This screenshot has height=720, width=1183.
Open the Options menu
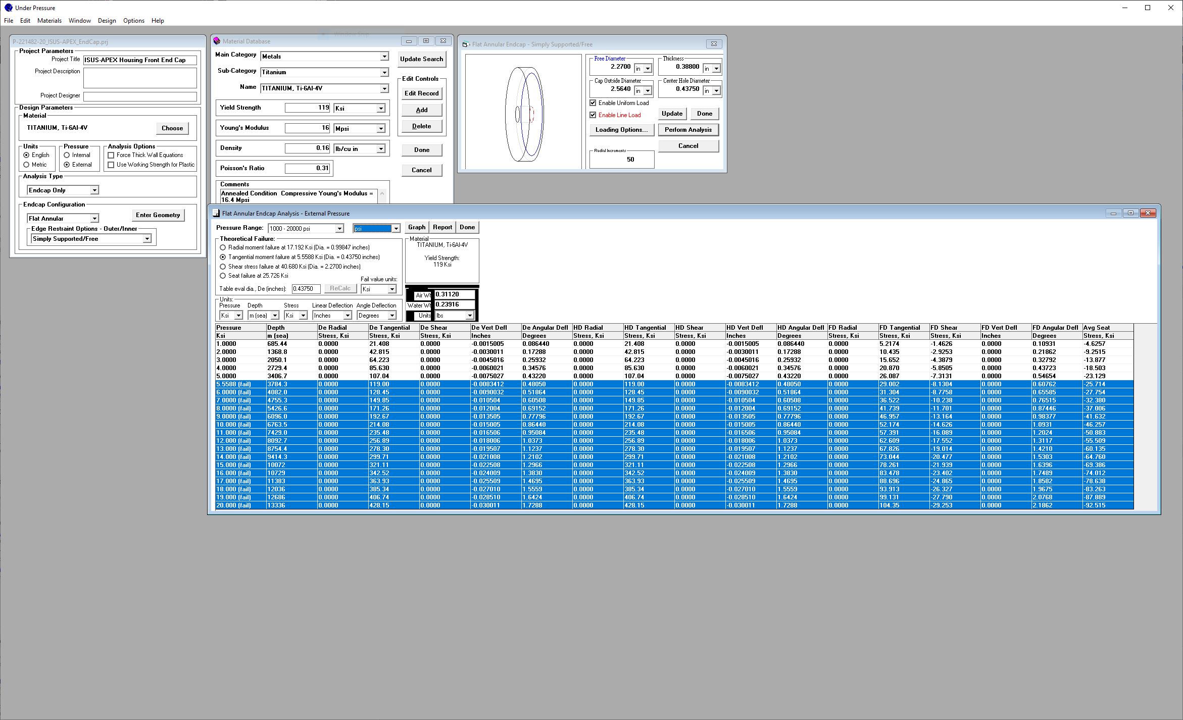pos(134,21)
